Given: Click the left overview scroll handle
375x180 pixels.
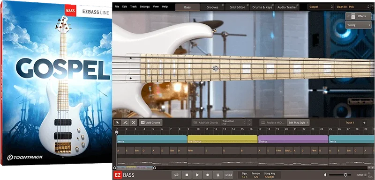Looking at the screenshot, I should click(114, 168).
